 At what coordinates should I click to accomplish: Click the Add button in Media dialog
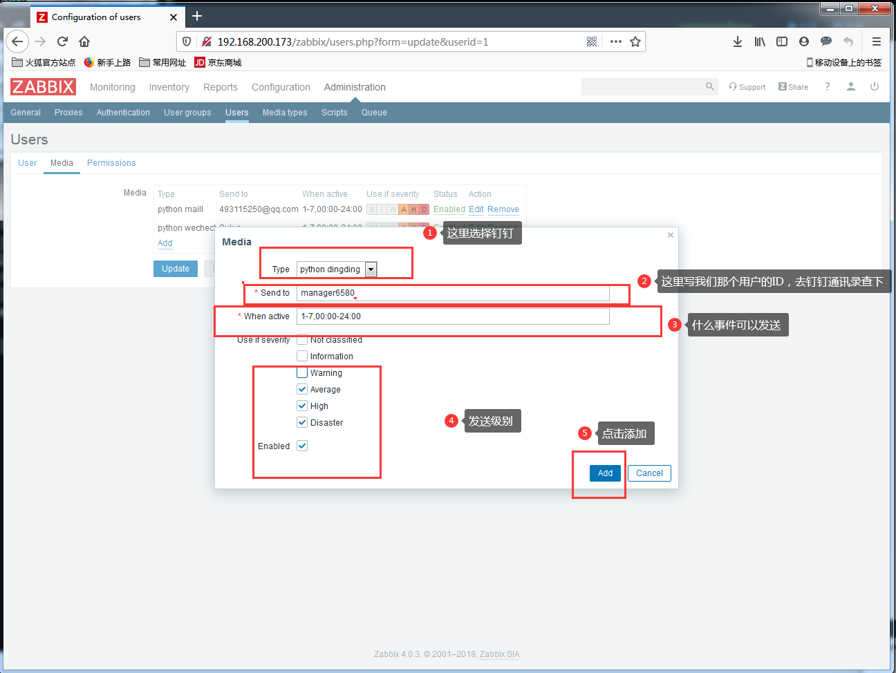coord(605,473)
